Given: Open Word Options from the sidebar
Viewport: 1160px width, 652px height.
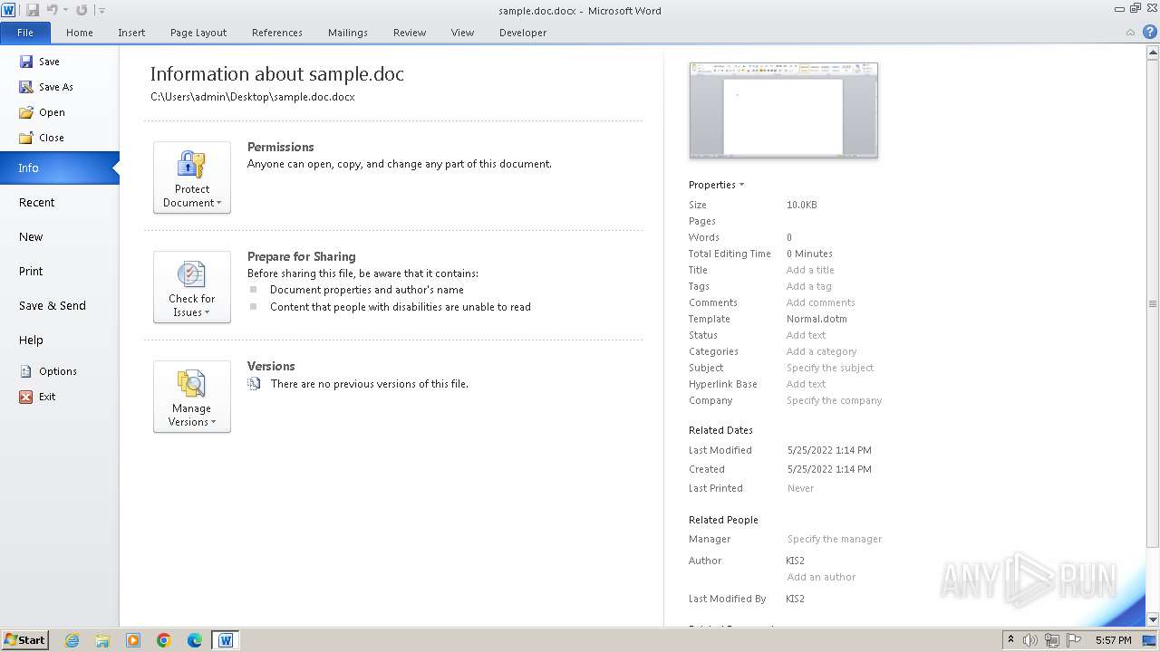Looking at the screenshot, I should click(x=48, y=371).
